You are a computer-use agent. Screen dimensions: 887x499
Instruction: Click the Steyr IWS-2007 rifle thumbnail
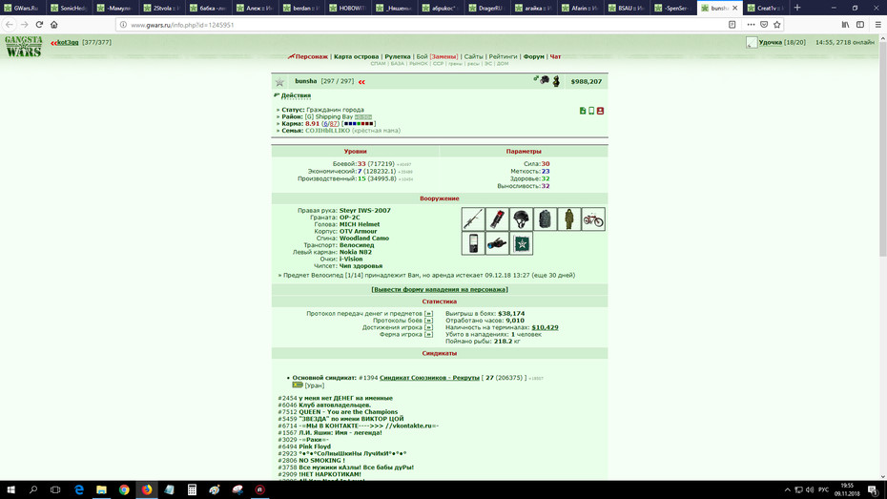click(x=473, y=218)
